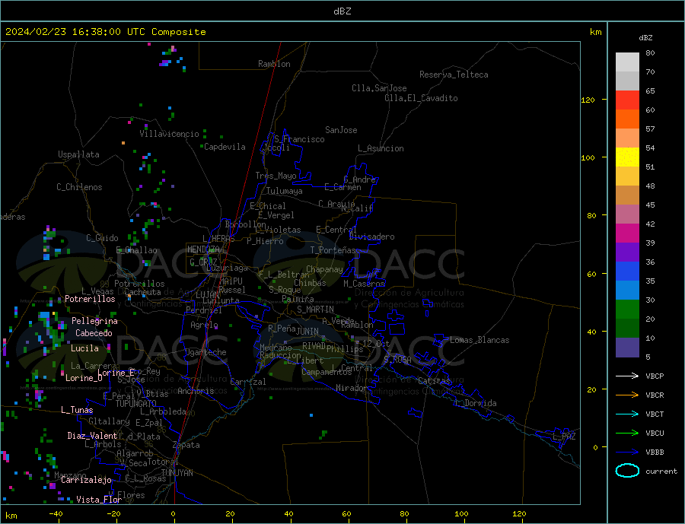Click the 'LUJAN' label
Image resolution: width=685 pixels, height=524 pixels.
[208, 295]
